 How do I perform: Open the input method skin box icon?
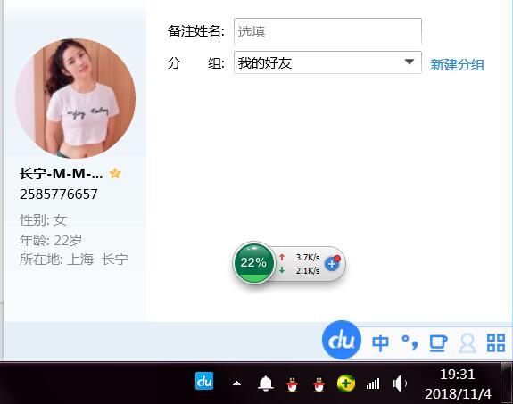click(x=438, y=343)
